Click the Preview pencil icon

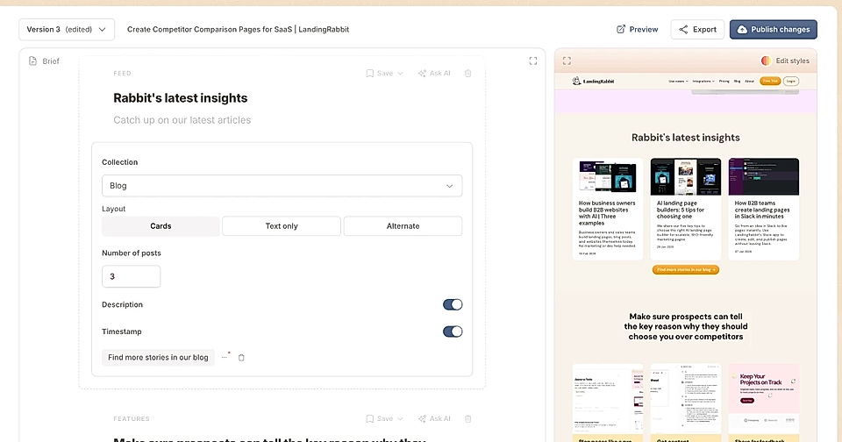click(x=621, y=30)
